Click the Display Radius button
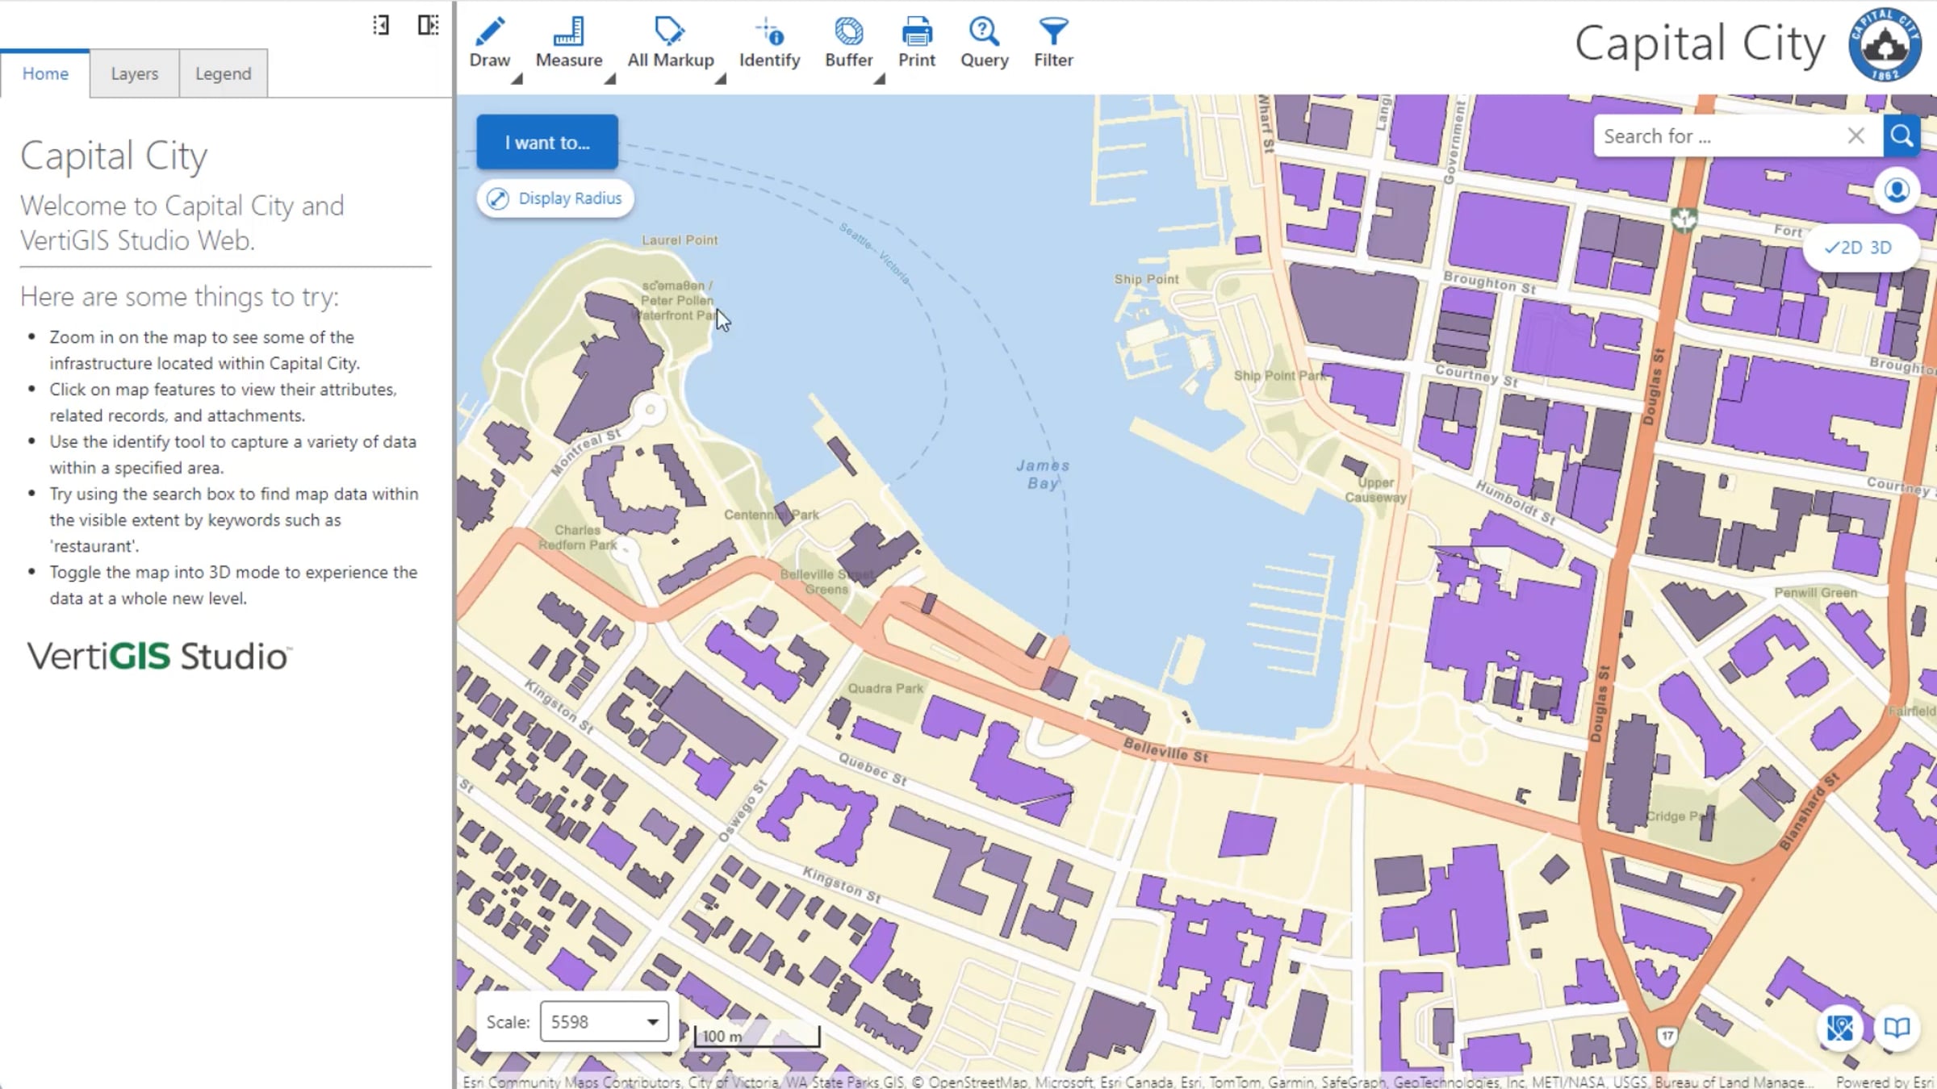Viewport: 1937px width, 1089px height. [555, 198]
